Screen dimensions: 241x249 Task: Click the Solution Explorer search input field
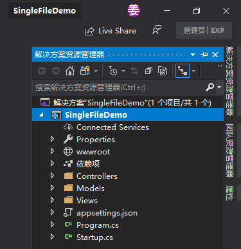pyautogui.click(x=119, y=88)
